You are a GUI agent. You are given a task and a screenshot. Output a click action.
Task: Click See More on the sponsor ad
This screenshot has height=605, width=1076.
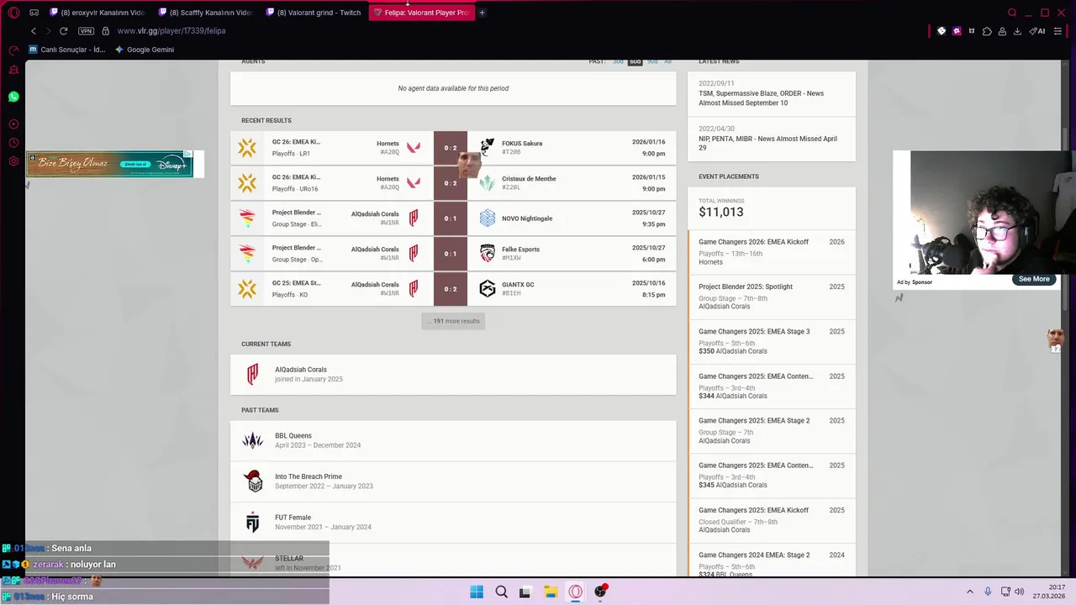[1034, 279]
